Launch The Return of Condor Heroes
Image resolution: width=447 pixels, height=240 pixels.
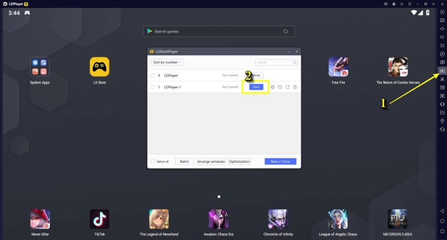pos(398,67)
